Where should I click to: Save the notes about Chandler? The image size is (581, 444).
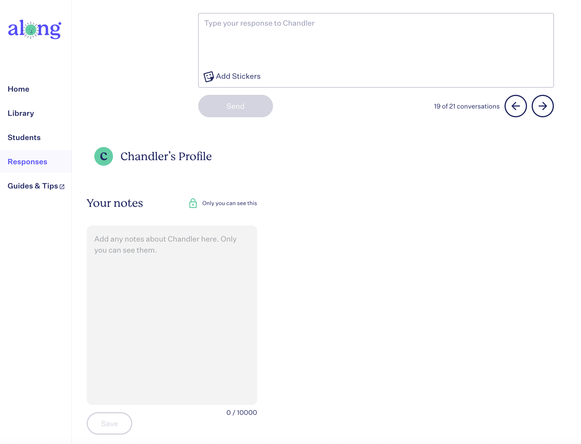[x=109, y=423]
